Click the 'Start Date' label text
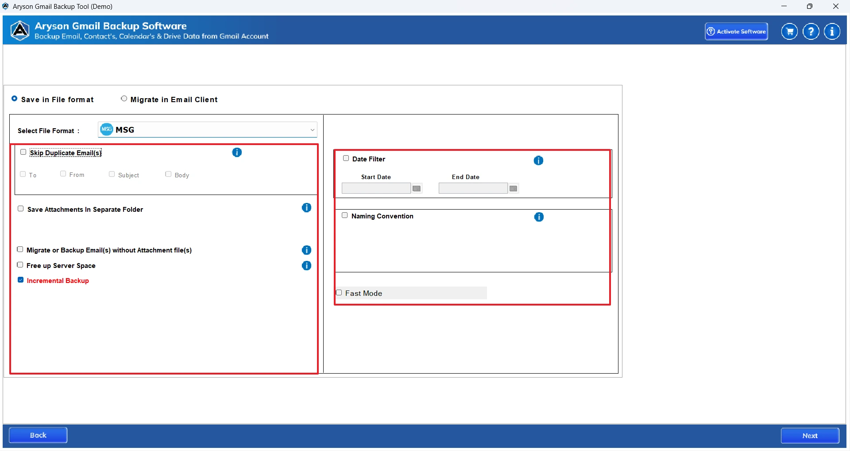This screenshot has height=451, width=850. tap(376, 177)
